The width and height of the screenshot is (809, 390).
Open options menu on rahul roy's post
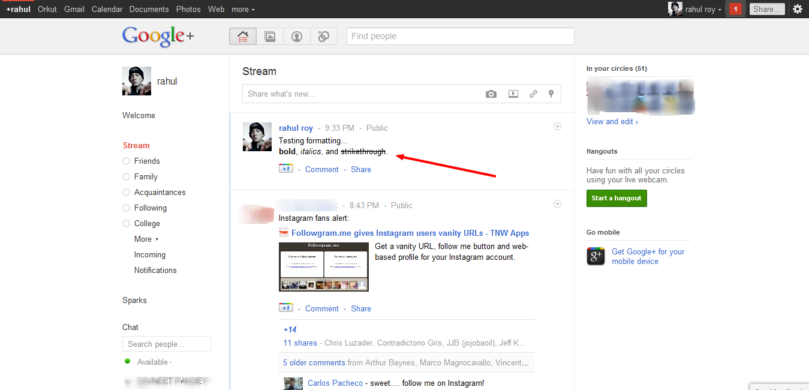(x=557, y=127)
